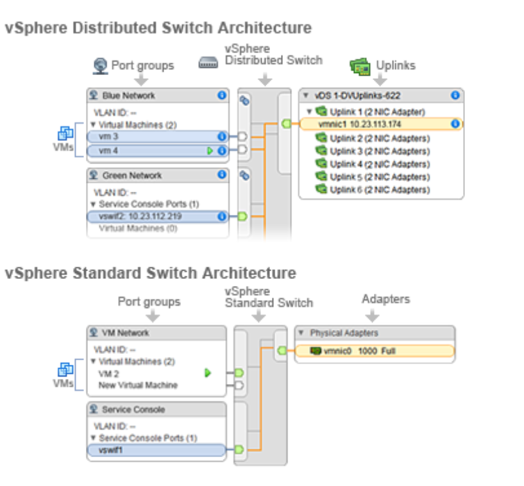Select the vm 4 row
The image size is (524, 486).
tap(158, 151)
